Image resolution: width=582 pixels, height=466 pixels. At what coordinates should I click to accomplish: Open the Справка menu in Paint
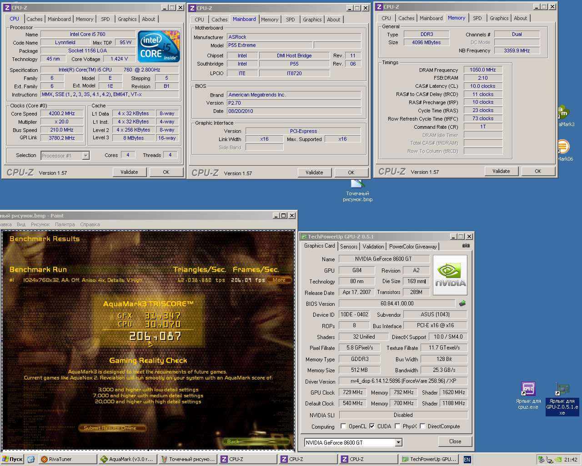point(90,224)
